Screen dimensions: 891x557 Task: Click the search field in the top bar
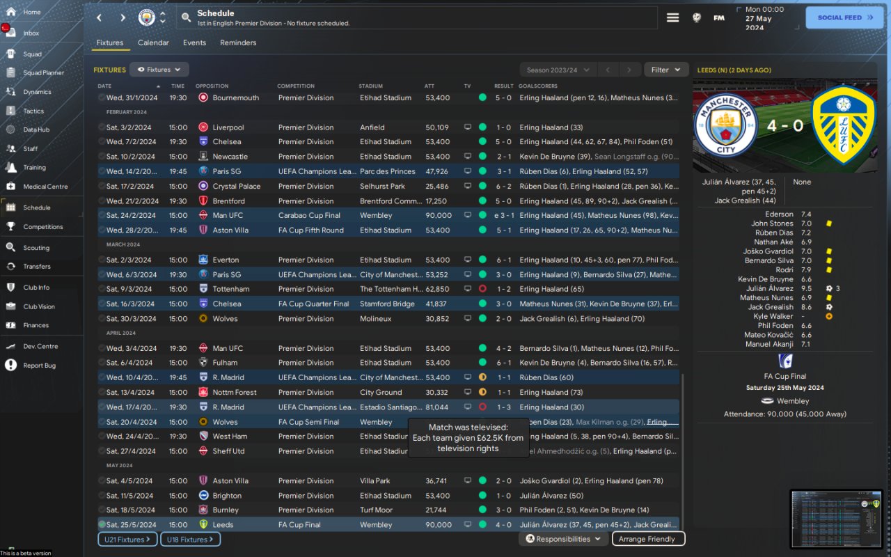417,17
